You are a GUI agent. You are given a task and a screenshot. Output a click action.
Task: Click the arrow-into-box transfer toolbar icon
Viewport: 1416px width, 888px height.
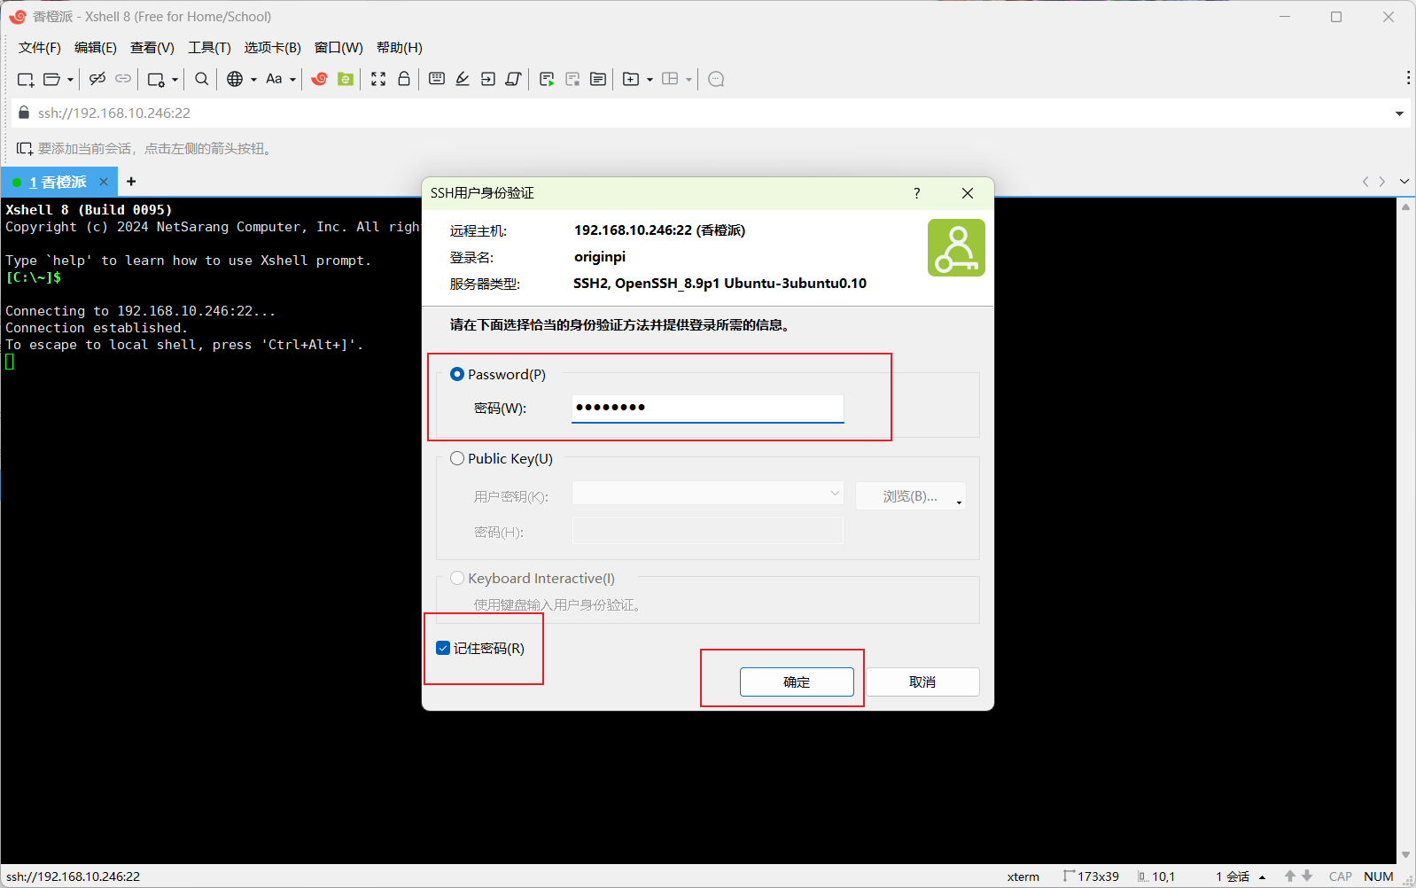(488, 79)
